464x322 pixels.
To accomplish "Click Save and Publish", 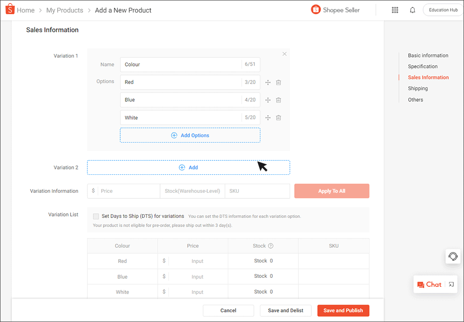I will click(x=343, y=310).
